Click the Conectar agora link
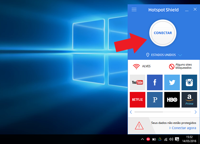 (183, 128)
